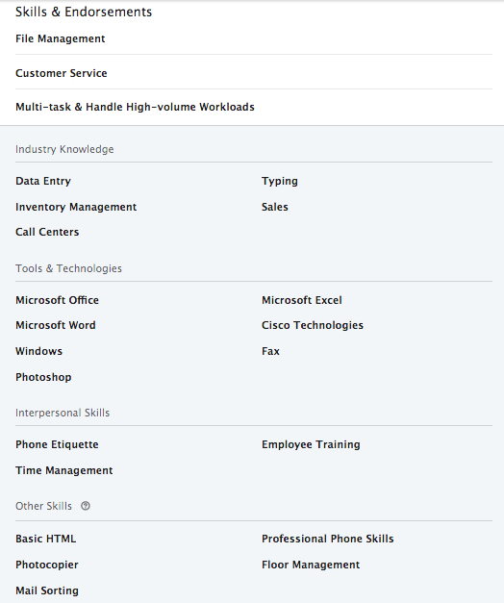Click the Typing skill
This screenshot has width=504, height=603.
280,181
